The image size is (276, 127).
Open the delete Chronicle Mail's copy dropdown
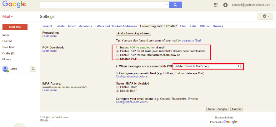(x=207, y=66)
